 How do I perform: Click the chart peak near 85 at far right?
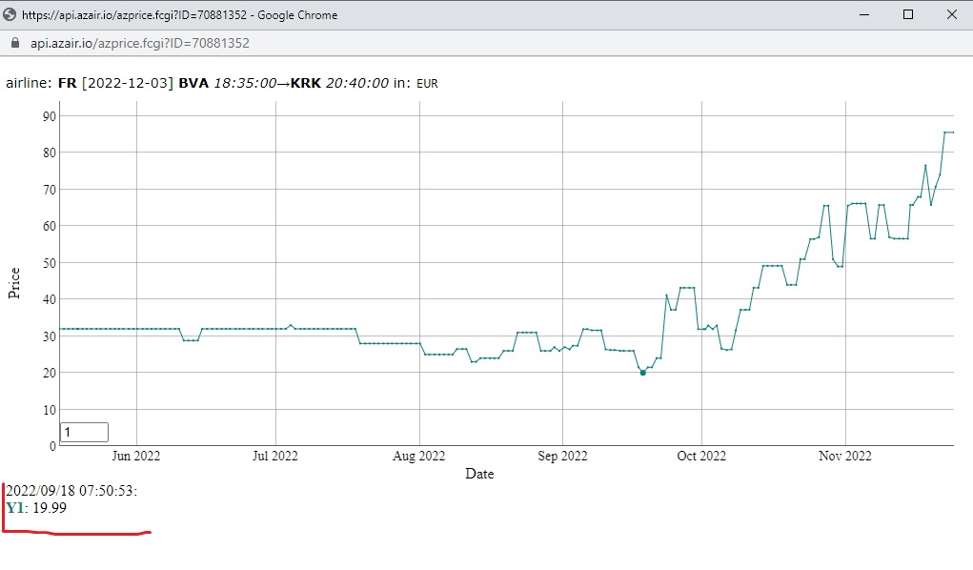point(949,132)
